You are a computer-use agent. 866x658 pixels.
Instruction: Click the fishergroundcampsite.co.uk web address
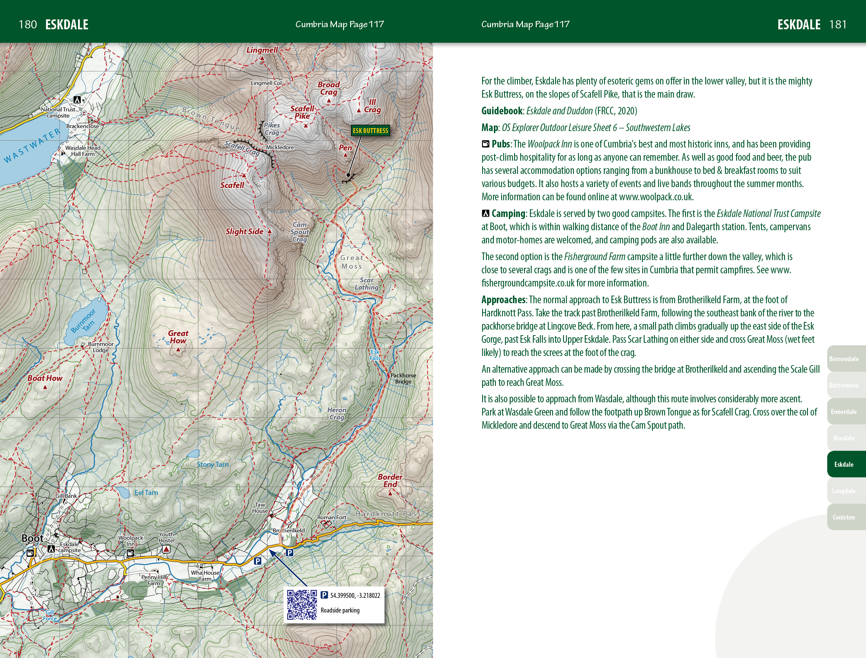tap(636, 276)
